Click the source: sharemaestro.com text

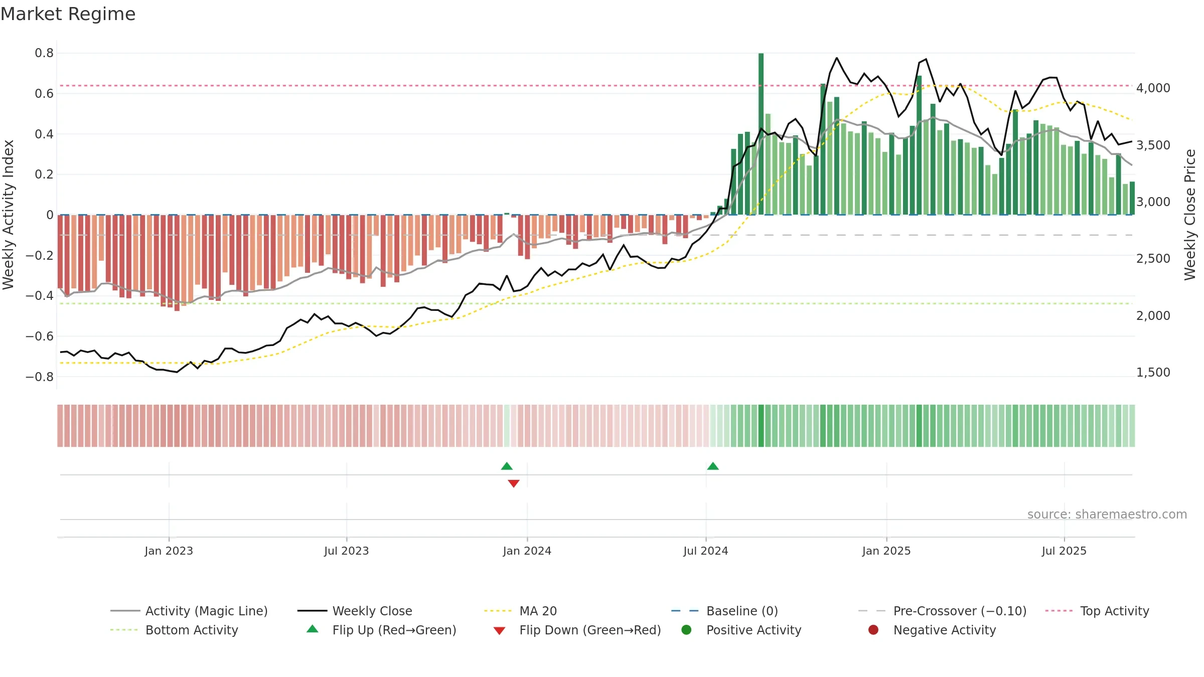[1107, 514]
